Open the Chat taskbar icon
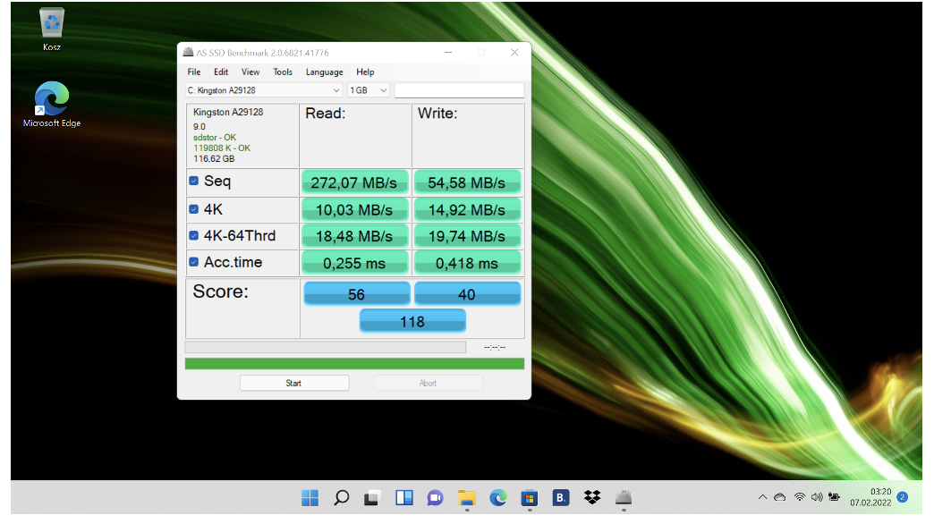The height and width of the screenshot is (524, 934). click(436, 498)
